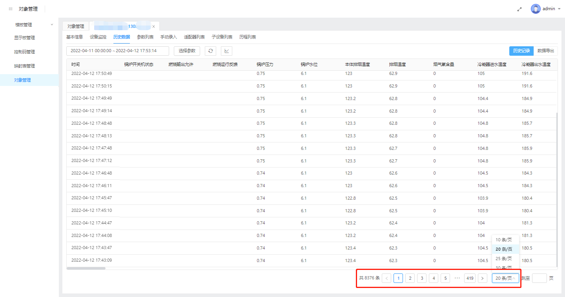
Task: Click the date range input field
Action: [118, 51]
